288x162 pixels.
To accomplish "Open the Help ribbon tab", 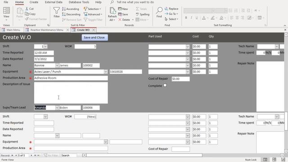I will [x=98, y=2].
